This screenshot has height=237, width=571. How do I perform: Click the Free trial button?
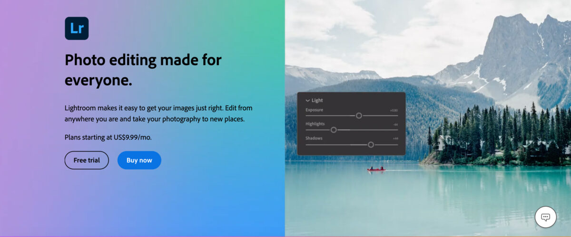click(87, 160)
